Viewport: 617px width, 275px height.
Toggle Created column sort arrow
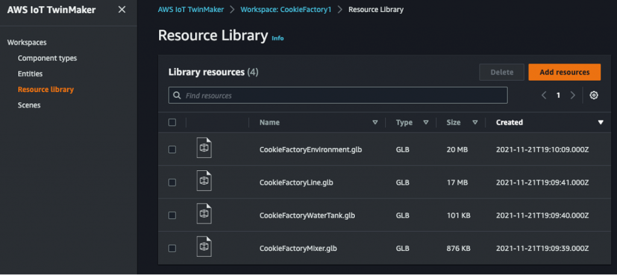(601, 123)
